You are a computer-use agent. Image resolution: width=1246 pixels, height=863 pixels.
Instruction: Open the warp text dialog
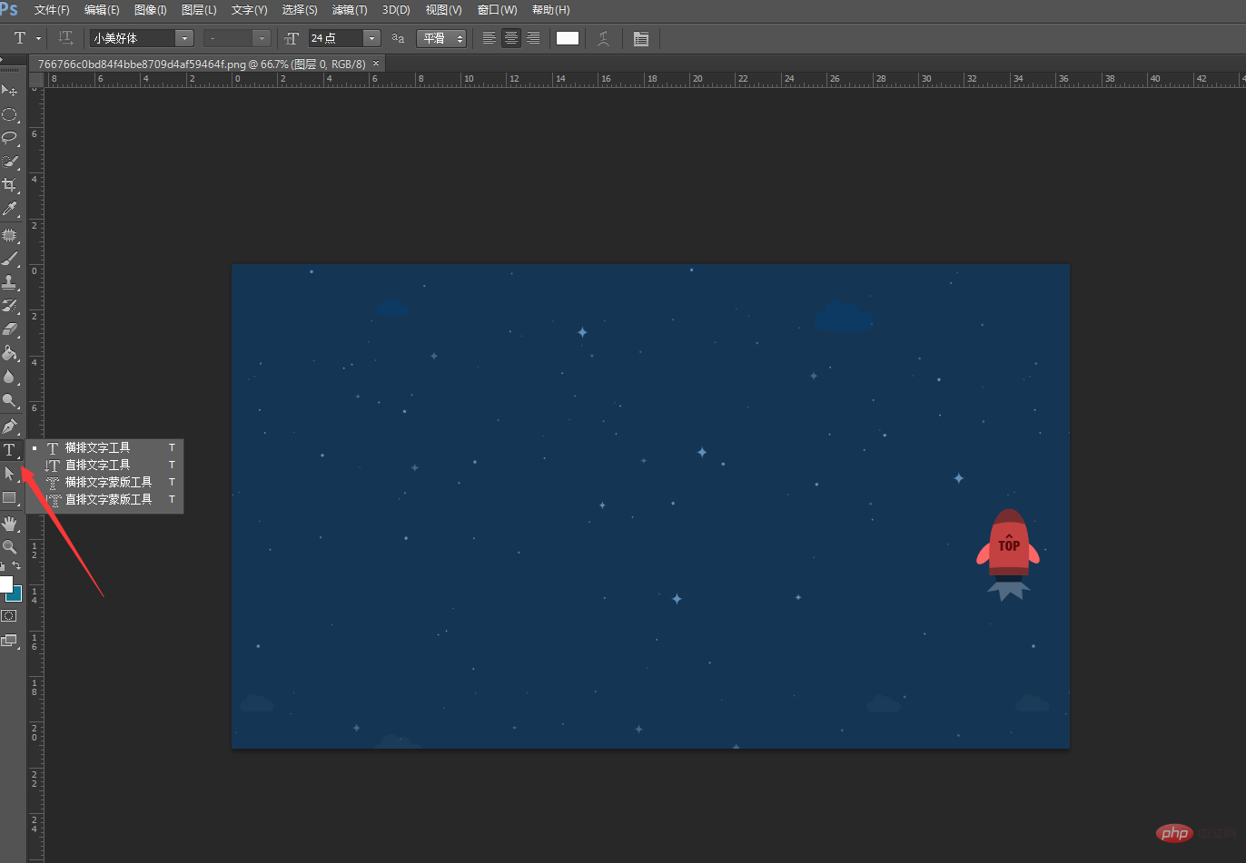603,38
